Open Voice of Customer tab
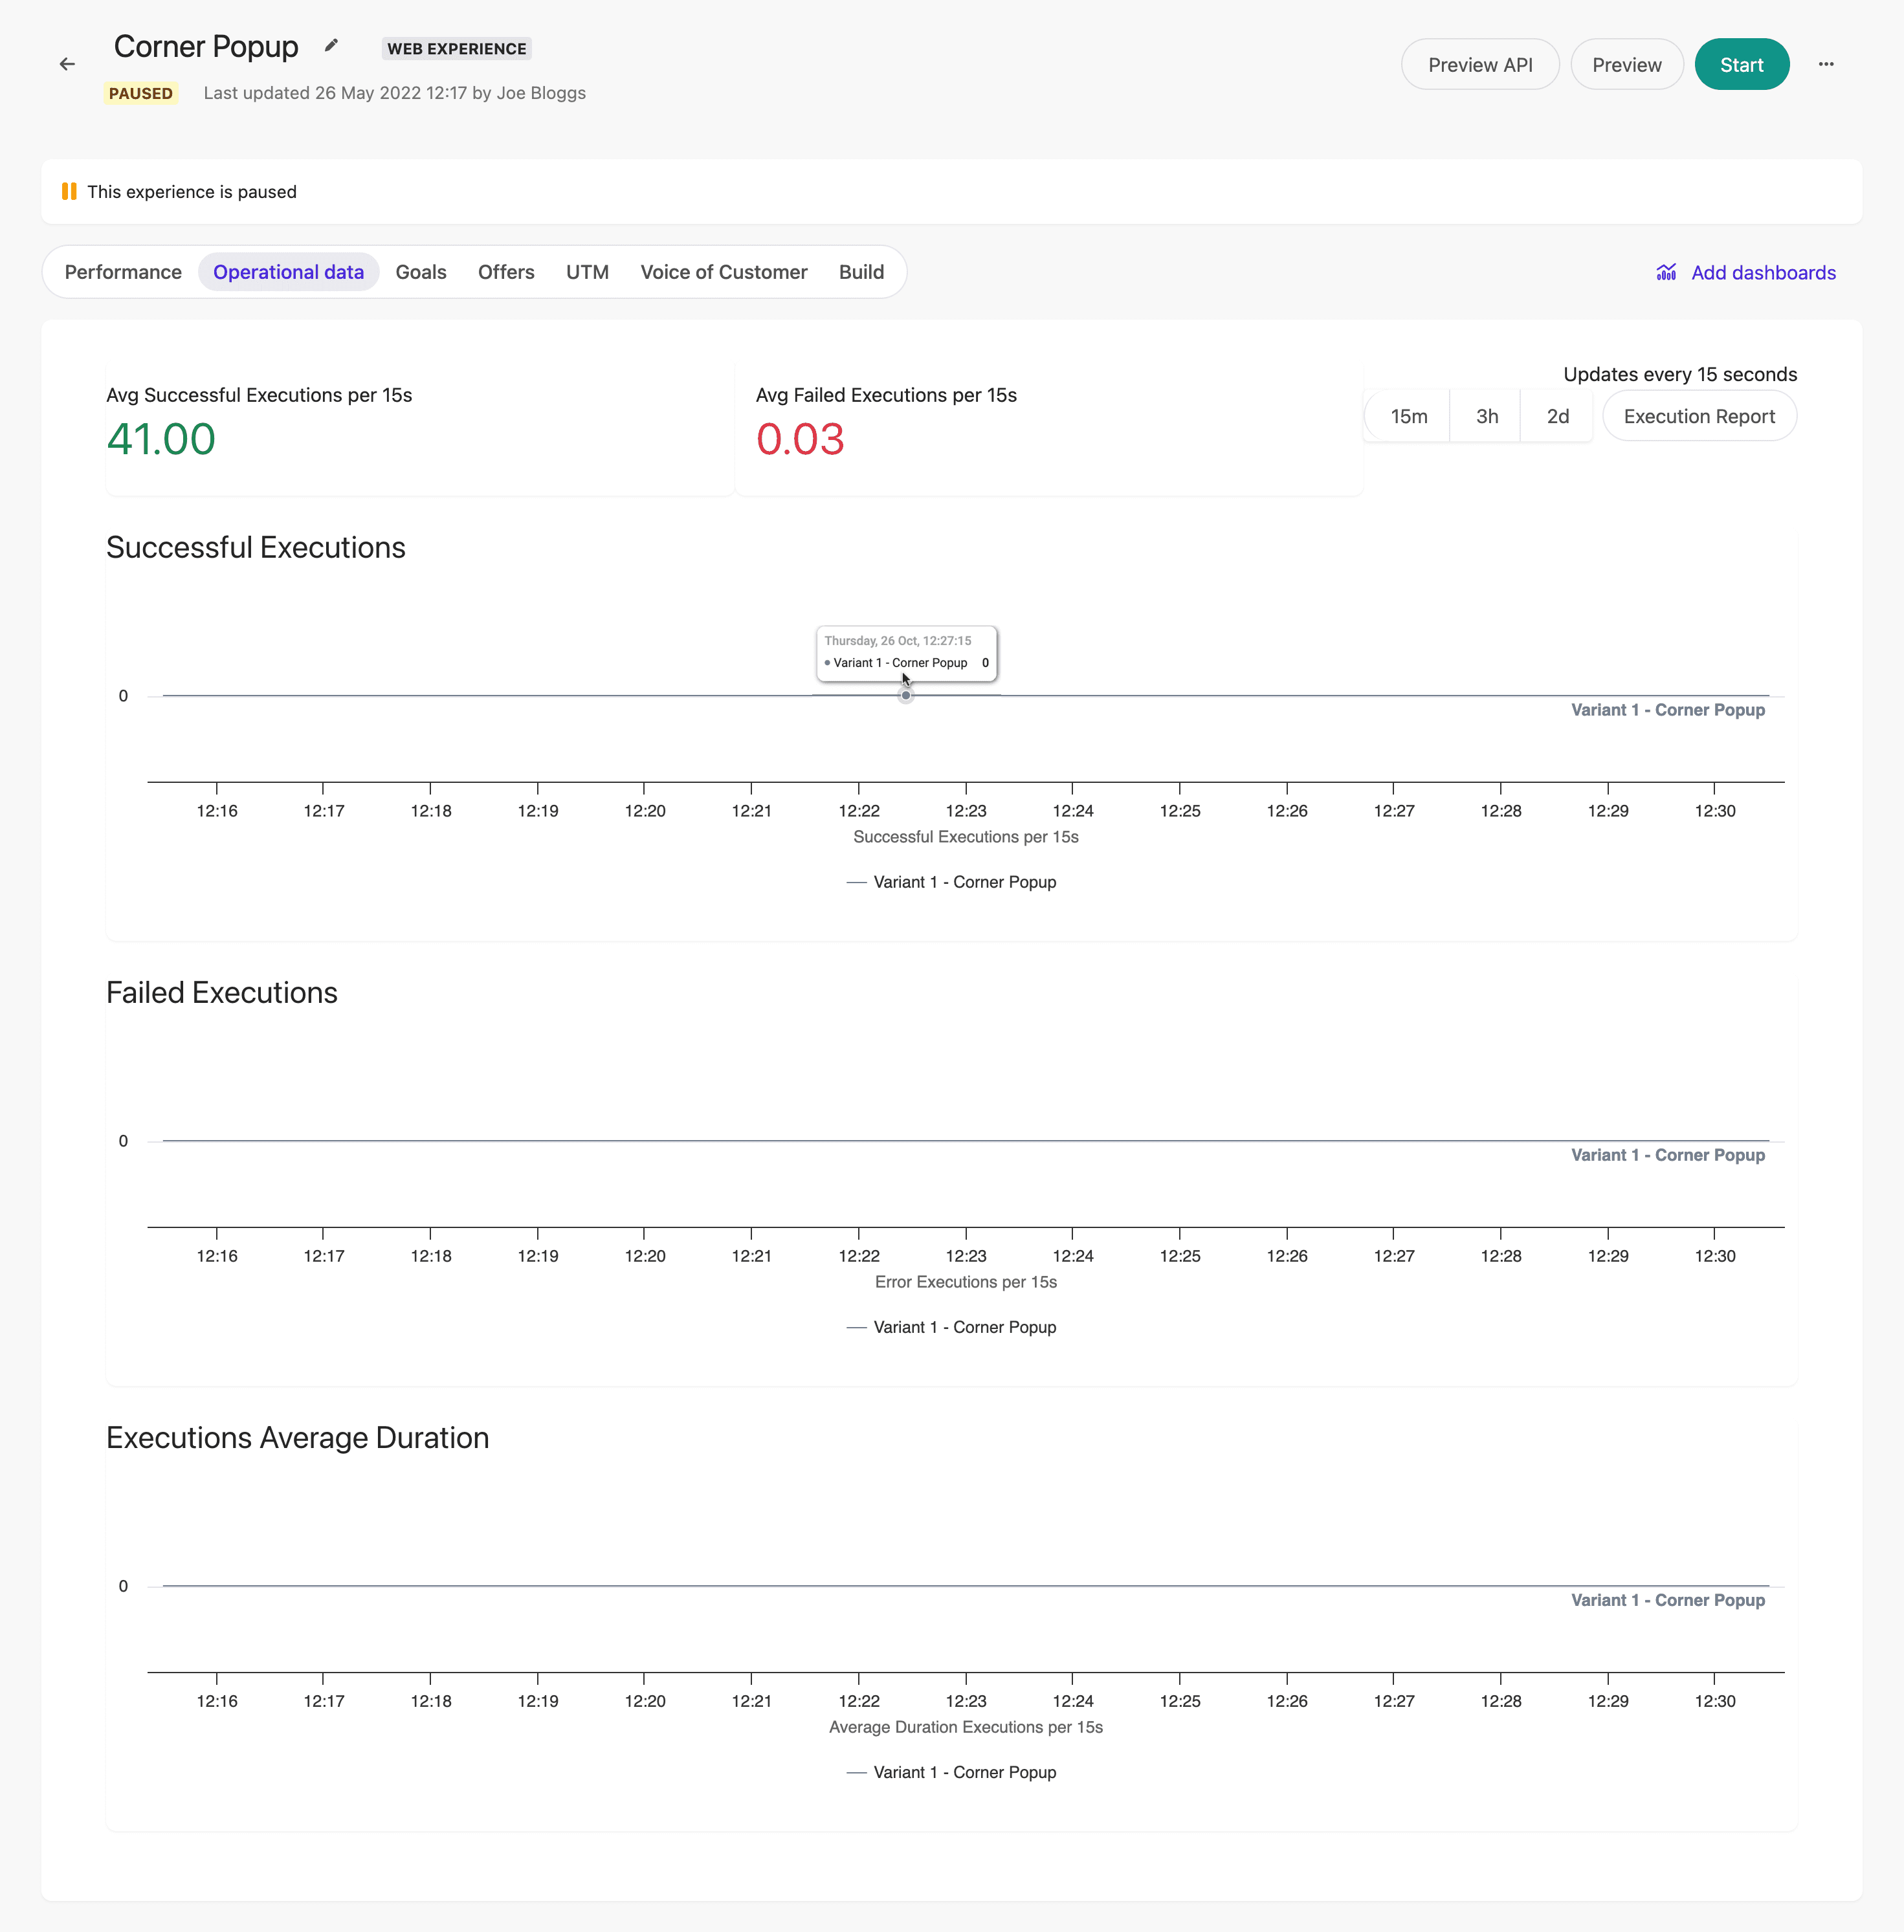 pyautogui.click(x=724, y=272)
